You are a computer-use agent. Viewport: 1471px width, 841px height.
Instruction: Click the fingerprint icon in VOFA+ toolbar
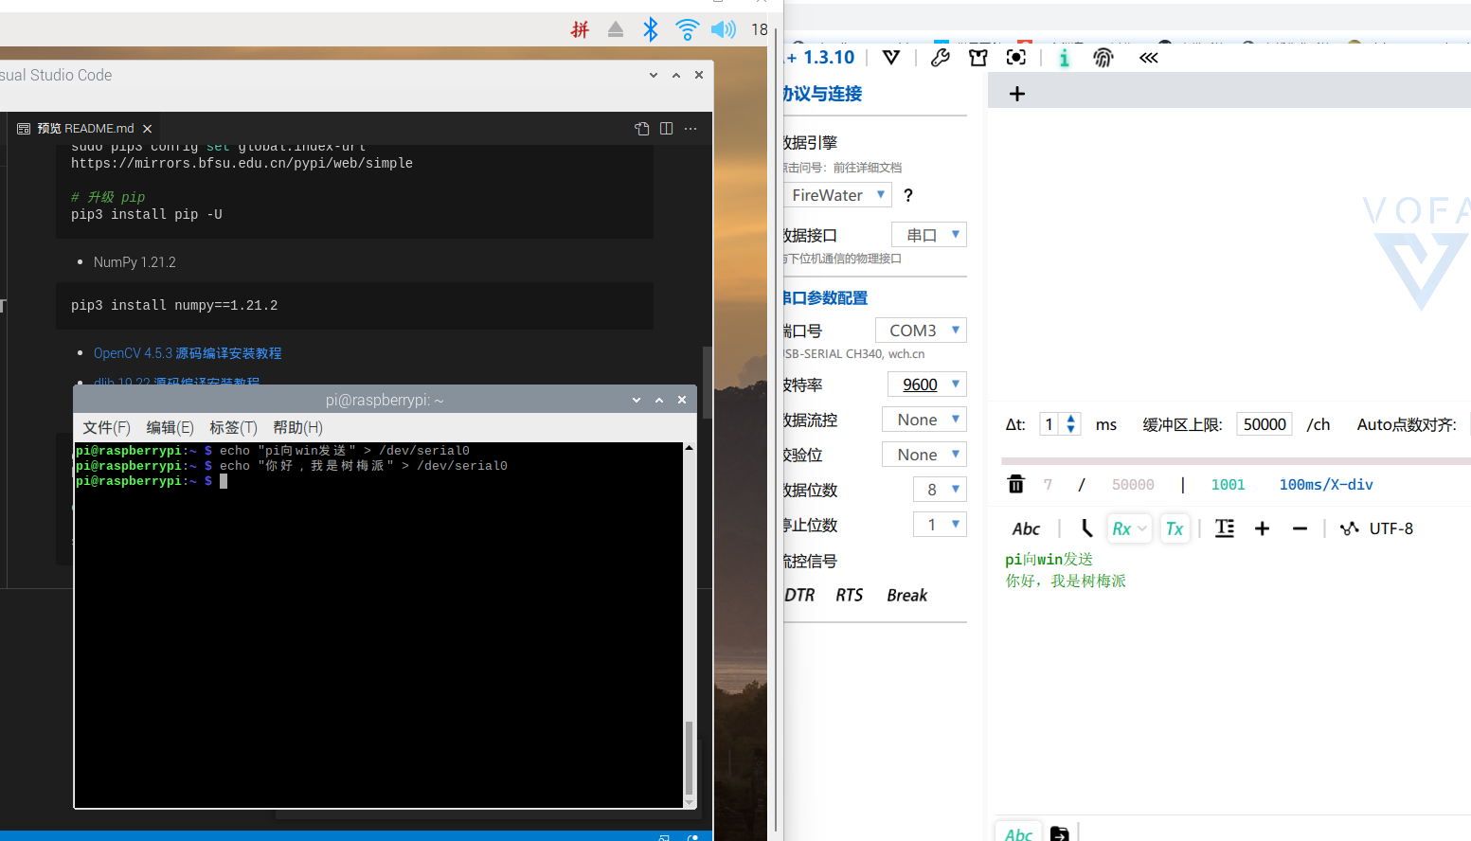[x=1104, y=57]
